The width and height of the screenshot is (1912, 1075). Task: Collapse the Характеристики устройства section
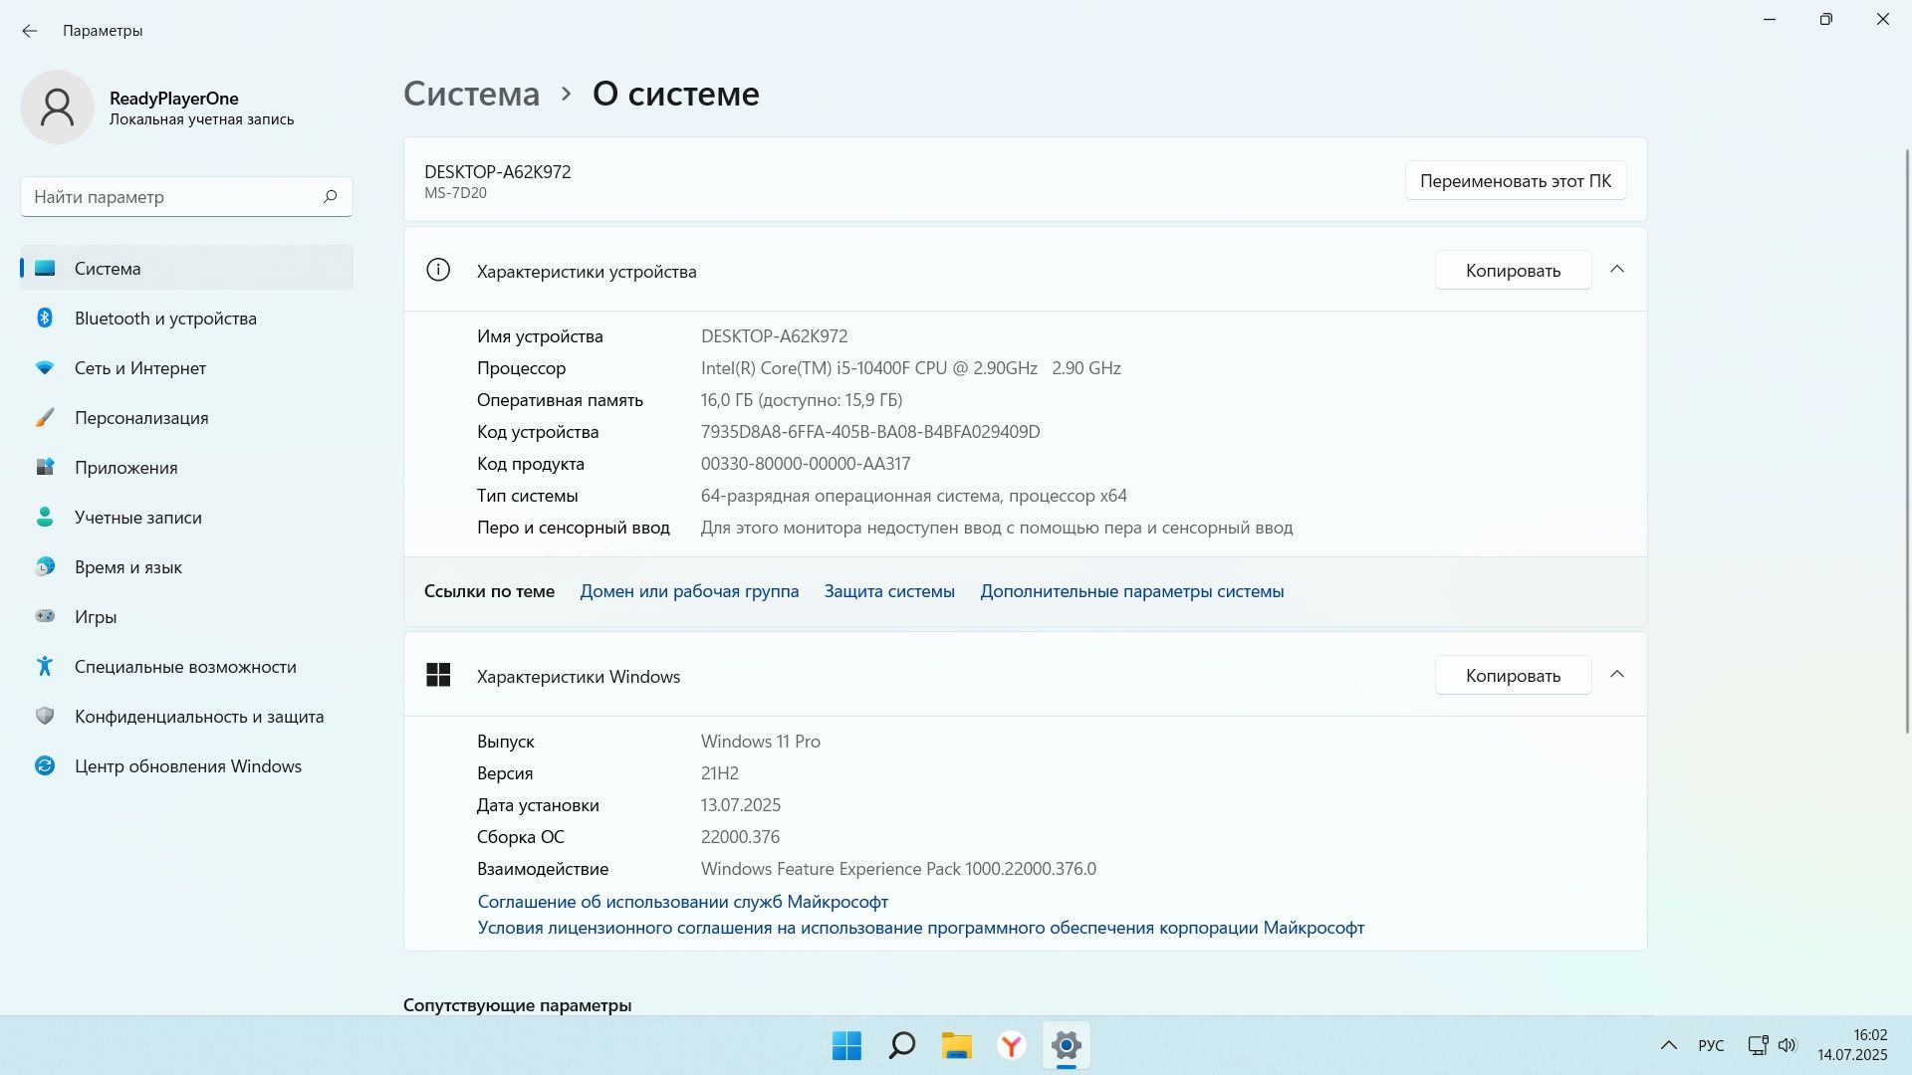1617,270
